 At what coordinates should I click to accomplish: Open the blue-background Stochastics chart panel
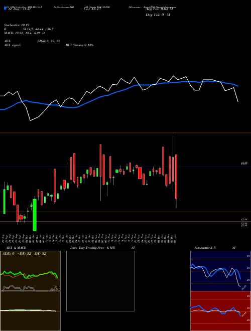coord(220,271)
